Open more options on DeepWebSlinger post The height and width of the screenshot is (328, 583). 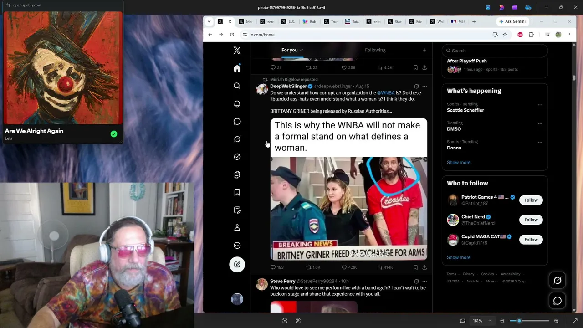[x=424, y=86]
